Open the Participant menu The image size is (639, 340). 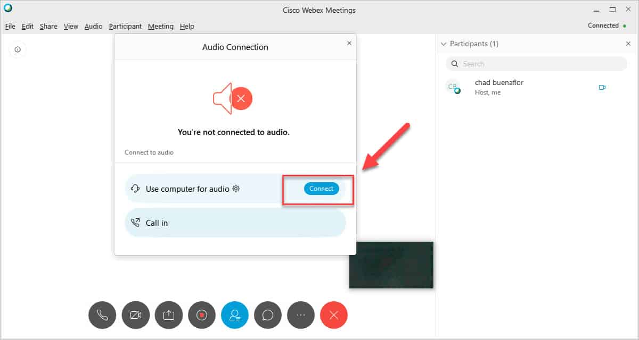pos(125,26)
